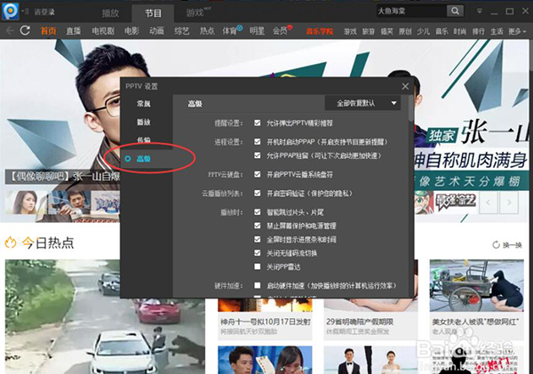
Task: Click the 请登录 login link
Action: (x=44, y=12)
